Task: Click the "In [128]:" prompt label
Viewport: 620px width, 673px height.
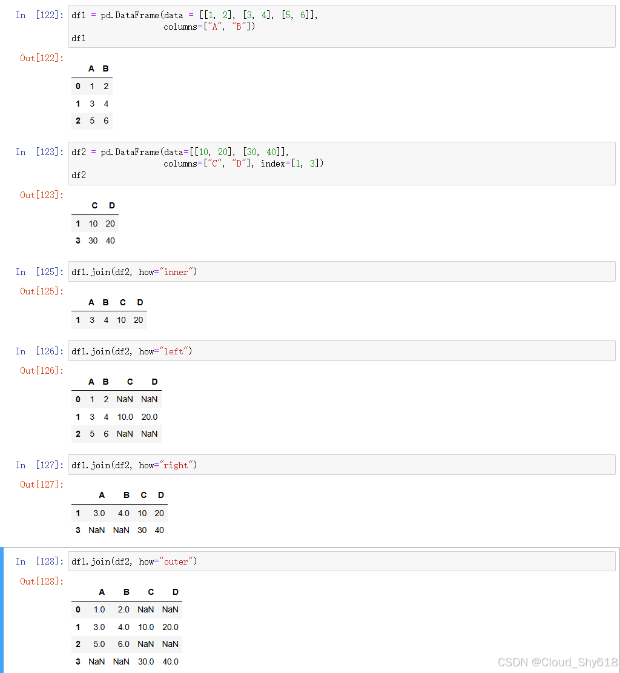Action: [39, 562]
